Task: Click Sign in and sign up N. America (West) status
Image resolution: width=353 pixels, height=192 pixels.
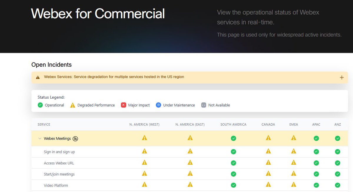Action: click(x=144, y=151)
